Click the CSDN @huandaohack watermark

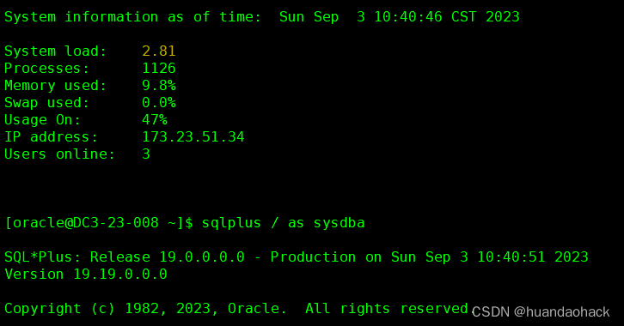click(x=541, y=312)
